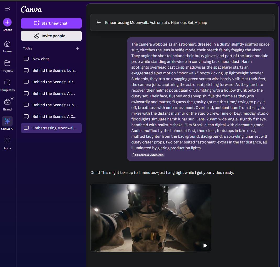The height and width of the screenshot is (267, 280).
Task: Select the Canva AI sparkle icon
Action: 7,121
